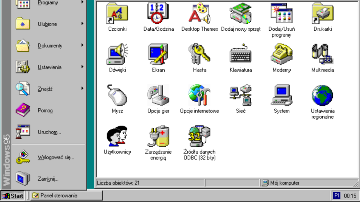Choose Wylogować się... from Start menu
Image resolution: width=360 pixels, height=202 pixels.
pos(49,157)
